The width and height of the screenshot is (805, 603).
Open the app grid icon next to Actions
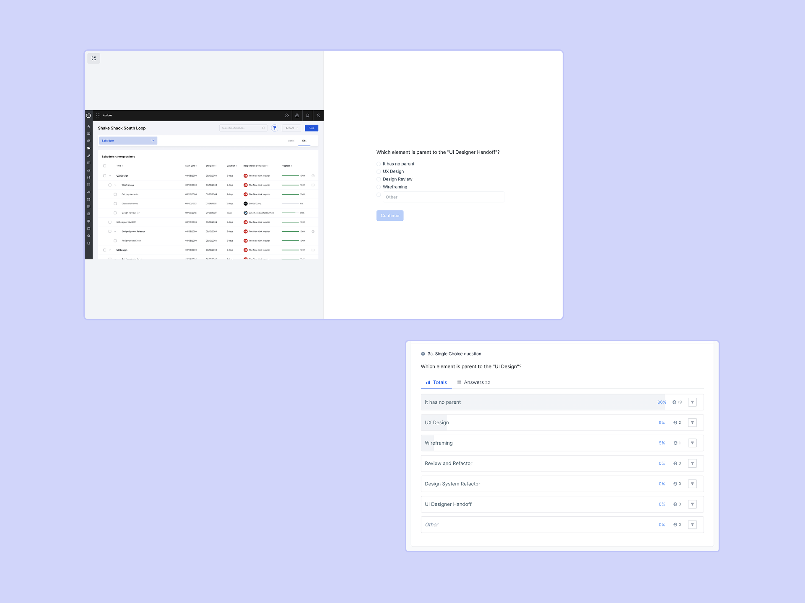[98, 116]
